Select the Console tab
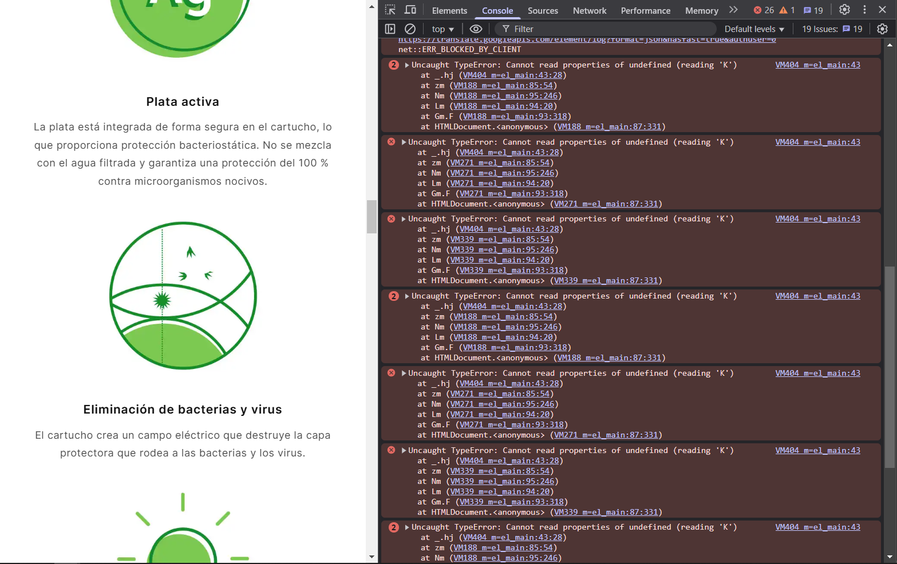Image resolution: width=897 pixels, height=564 pixels. (497, 10)
